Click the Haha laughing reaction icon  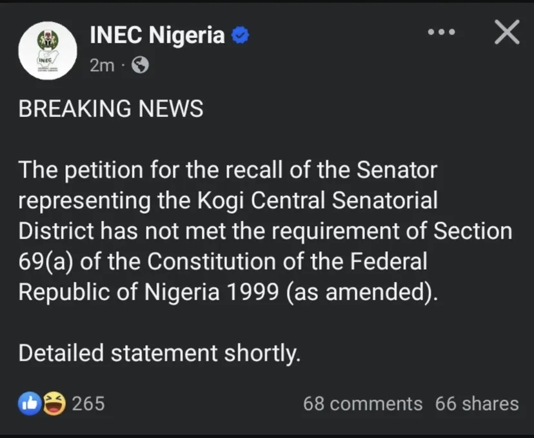(54, 404)
